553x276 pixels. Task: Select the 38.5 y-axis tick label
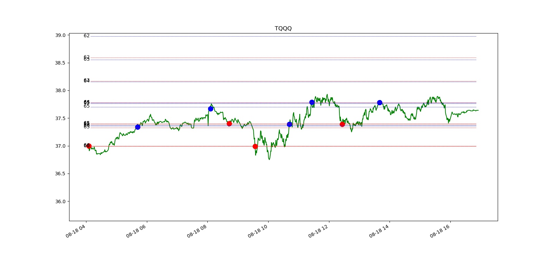tap(60, 63)
